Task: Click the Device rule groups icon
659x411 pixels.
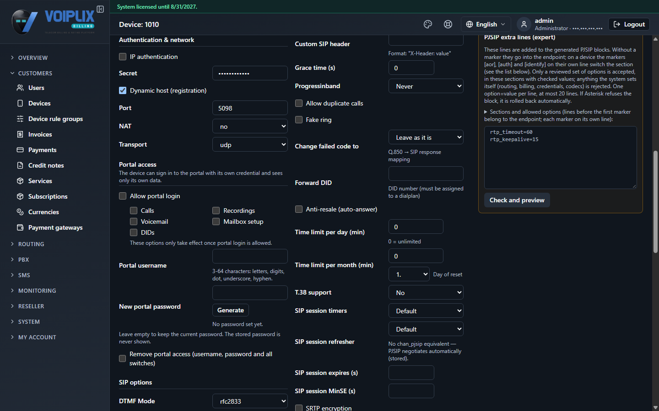Action: [x=20, y=119]
